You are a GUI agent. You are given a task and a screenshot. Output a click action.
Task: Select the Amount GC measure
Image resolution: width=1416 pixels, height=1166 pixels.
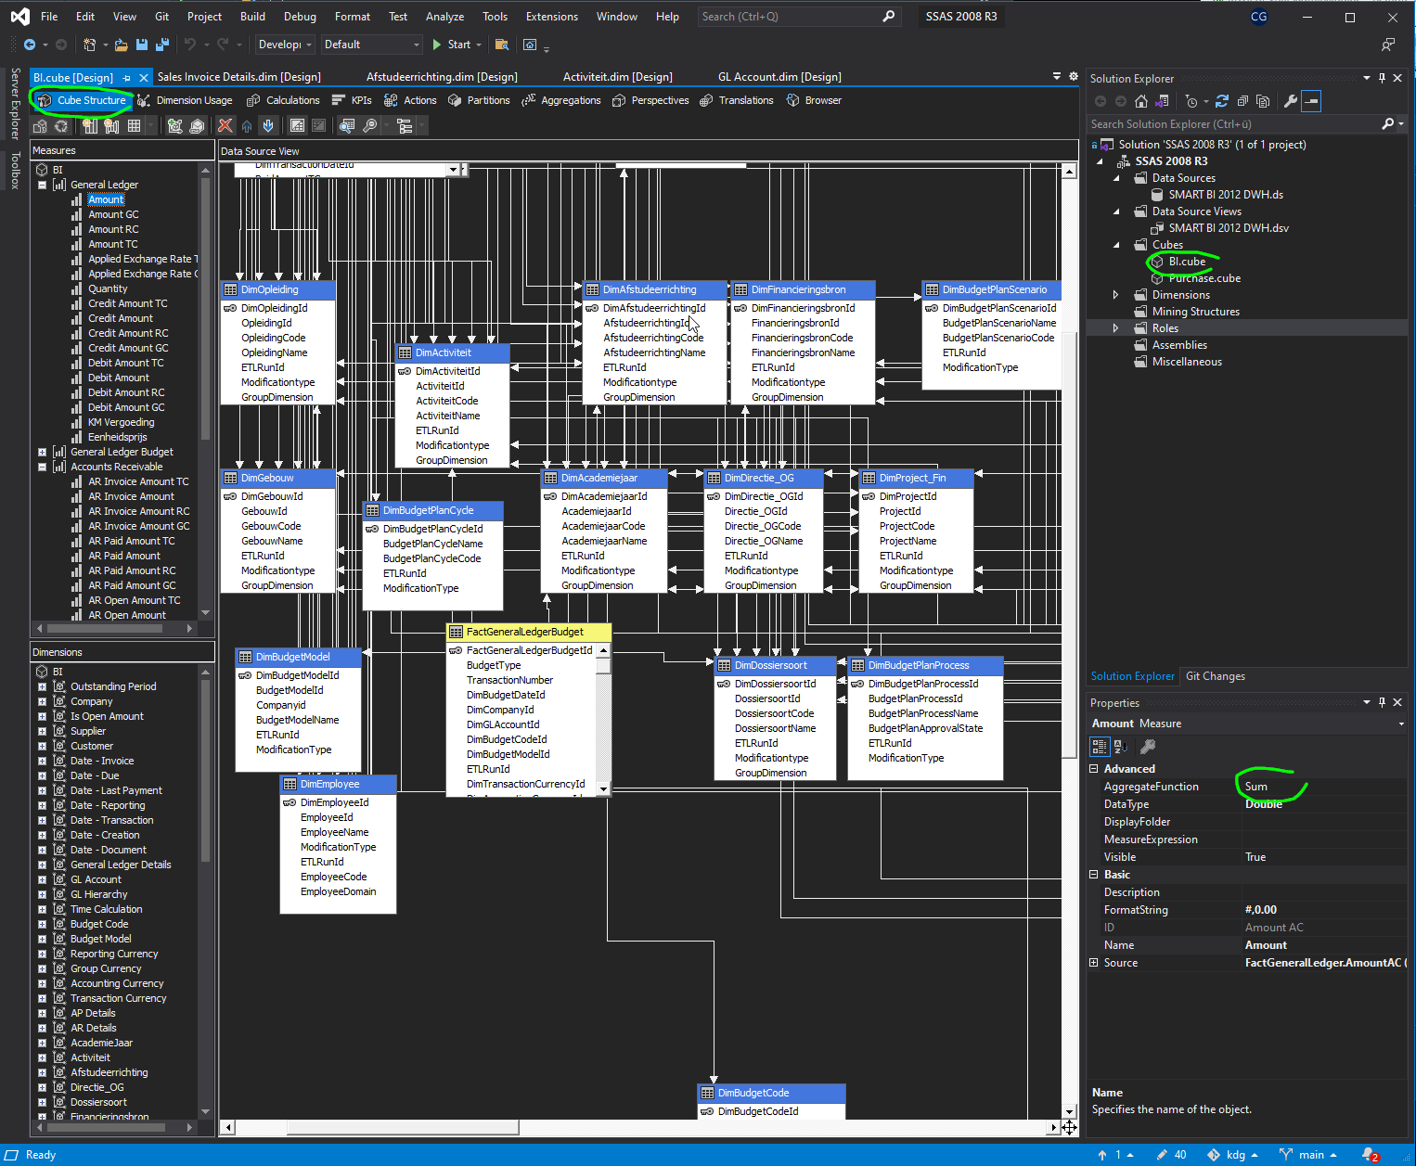tap(113, 214)
